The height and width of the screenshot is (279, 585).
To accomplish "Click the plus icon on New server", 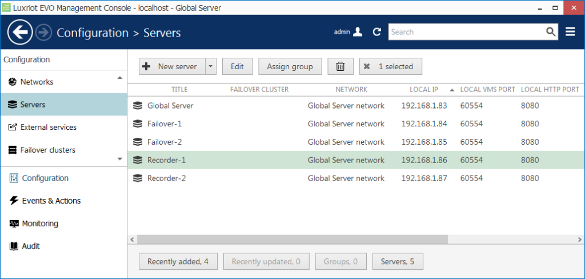I will click(147, 66).
